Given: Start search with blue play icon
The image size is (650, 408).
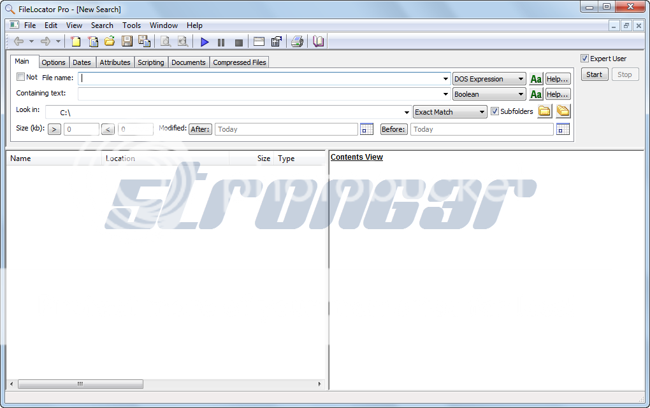Looking at the screenshot, I should tap(205, 42).
